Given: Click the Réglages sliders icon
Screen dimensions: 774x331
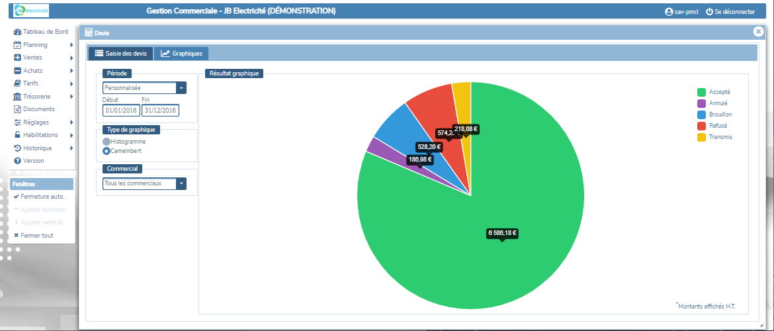Looking at the screenshot, I should point(17,122).
